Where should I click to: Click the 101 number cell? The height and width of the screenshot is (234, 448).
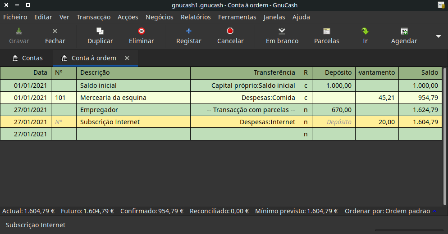pyautogui.click(x=64, y=98)
